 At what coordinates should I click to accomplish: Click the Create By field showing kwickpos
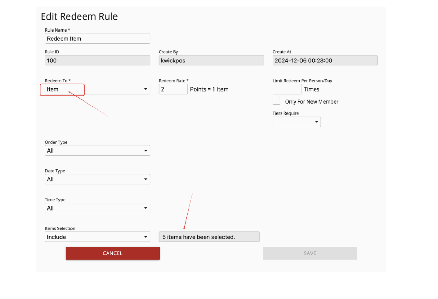click(211, 60)
